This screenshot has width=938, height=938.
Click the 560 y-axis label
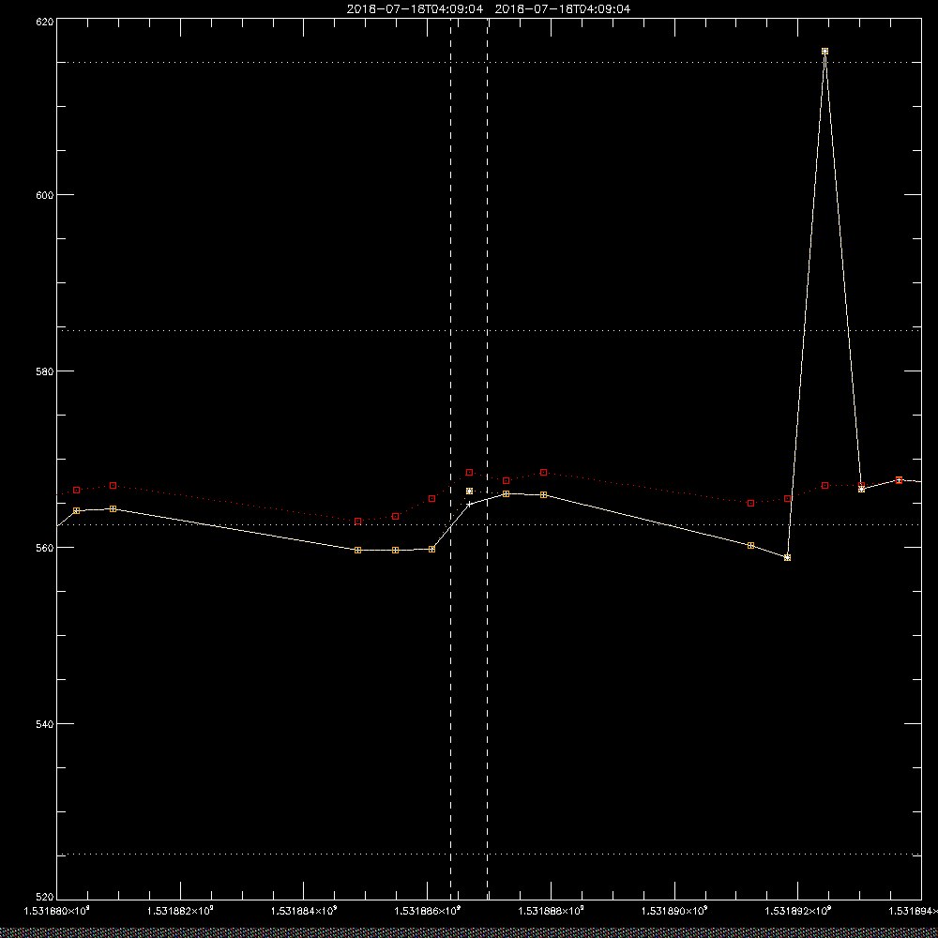click(x=45, y=548)
